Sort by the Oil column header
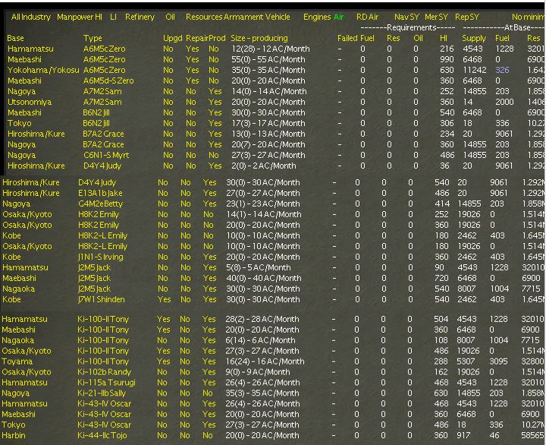This screenshot has width=546, height=445. (x=418, y=38)
